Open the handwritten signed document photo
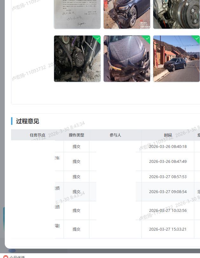The width and height of the screenshot is (200, 258). tap(77, 14)
